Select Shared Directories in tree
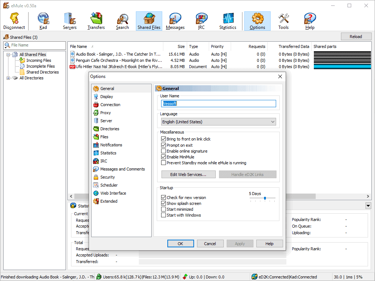The height and width of the screenshot is (281, 375). click(x=42, y=72)
